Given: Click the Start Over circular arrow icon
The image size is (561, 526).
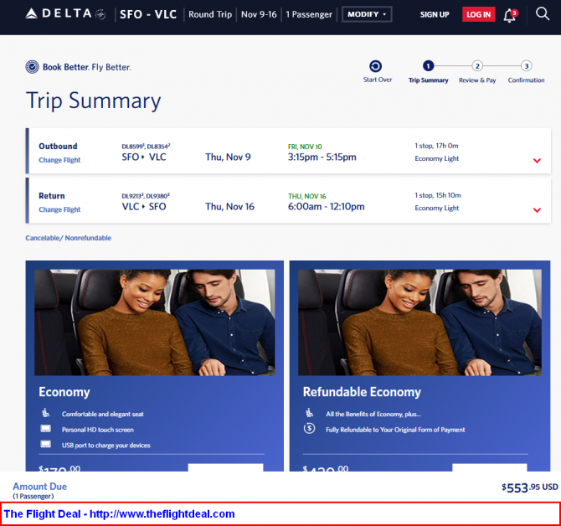Looking at the screenshot, I should [x=375, y=66].
